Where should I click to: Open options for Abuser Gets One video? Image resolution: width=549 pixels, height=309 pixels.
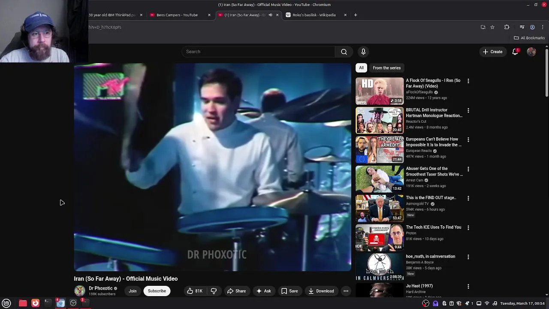468,169
